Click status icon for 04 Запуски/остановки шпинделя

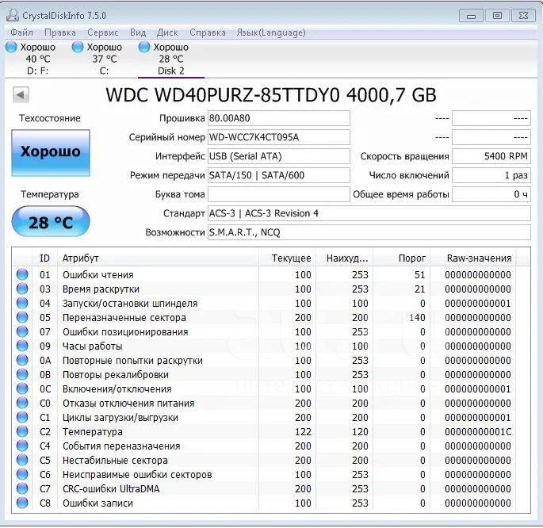(22, 304)
